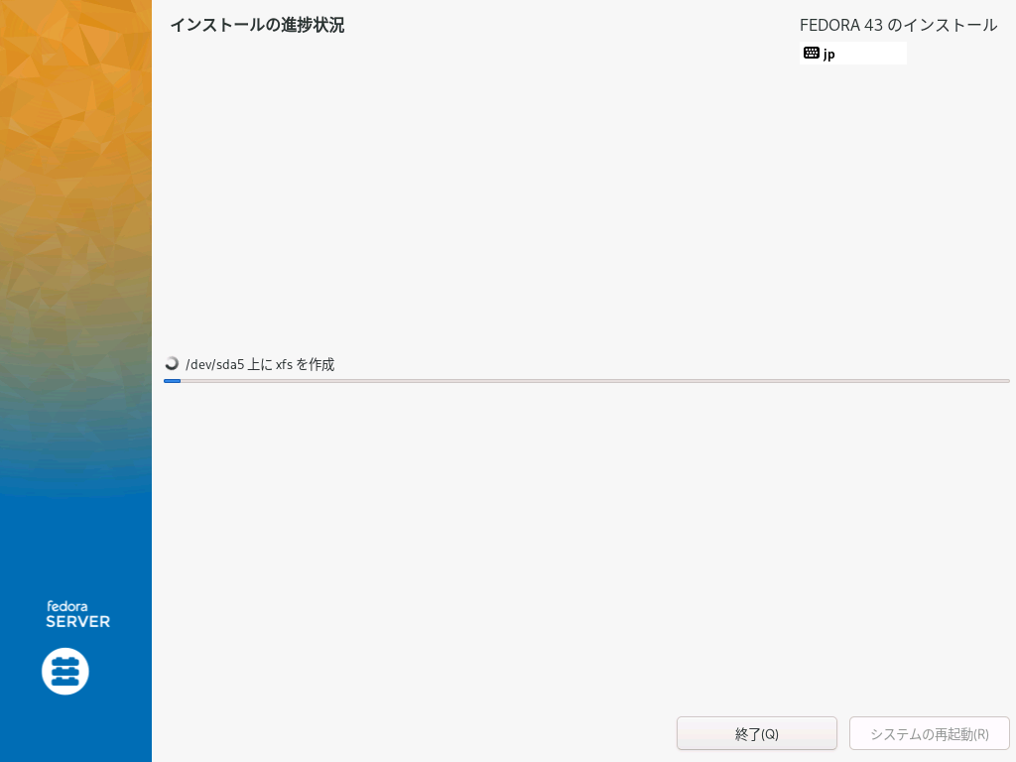
Task: Click the blue filled portion of the progress bar
Action: coord(172,381)
